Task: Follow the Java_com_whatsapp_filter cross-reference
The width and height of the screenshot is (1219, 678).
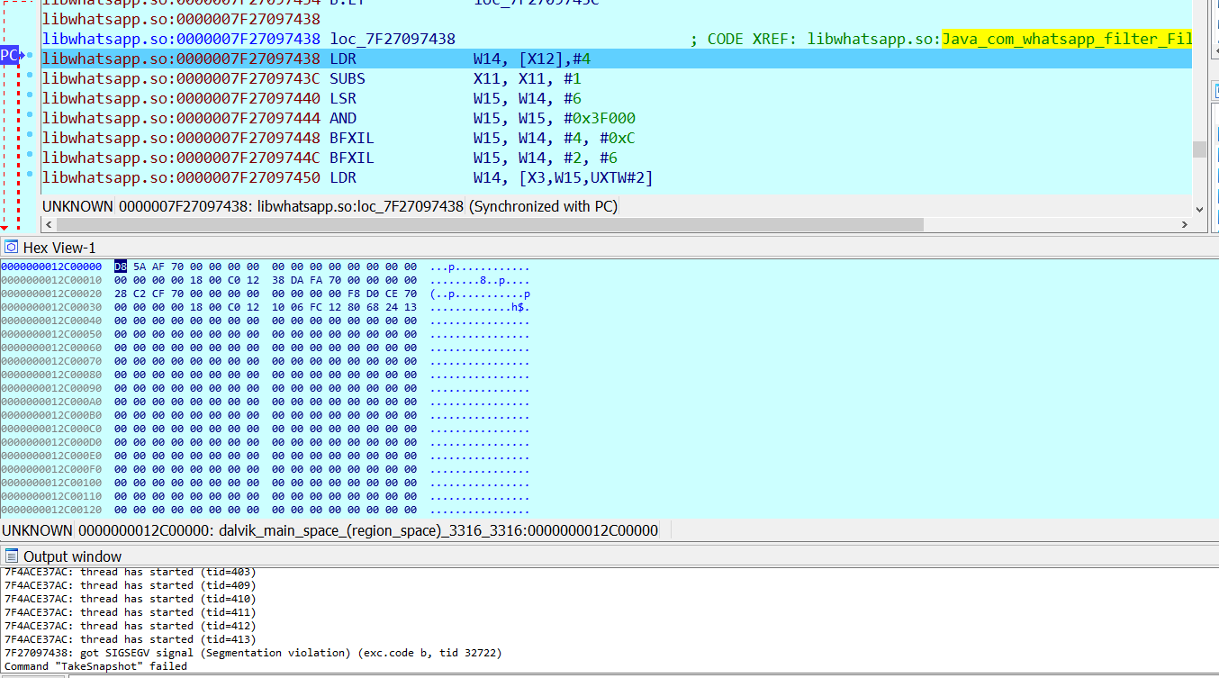Action: tap(1066, 40)
